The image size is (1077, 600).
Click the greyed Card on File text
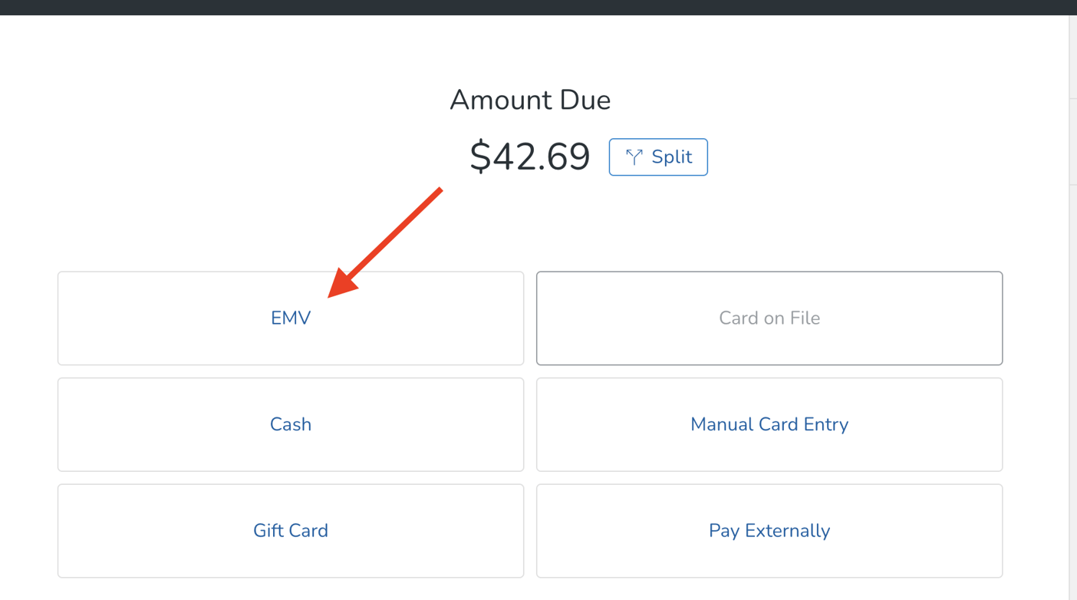pyautogui.click(x=769, y=318)
